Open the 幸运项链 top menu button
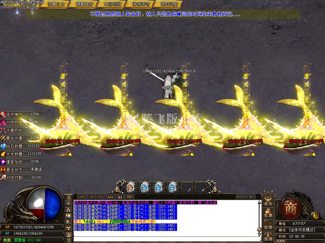The height and width of the screenshot is (243, 325). coord(111,4)
